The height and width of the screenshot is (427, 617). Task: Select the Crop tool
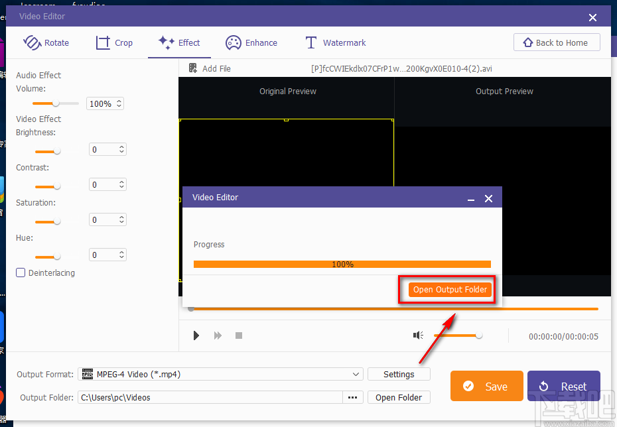(114, 42)
